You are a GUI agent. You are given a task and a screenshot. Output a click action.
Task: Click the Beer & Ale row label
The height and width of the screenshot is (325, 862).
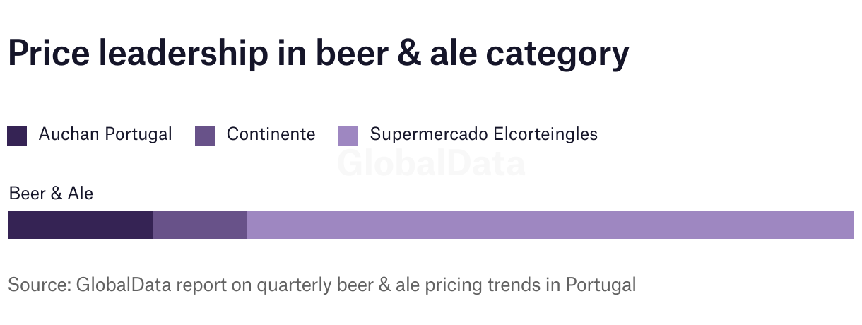51,193
